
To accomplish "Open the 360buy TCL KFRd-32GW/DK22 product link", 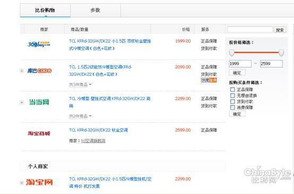I will [110, 45].
